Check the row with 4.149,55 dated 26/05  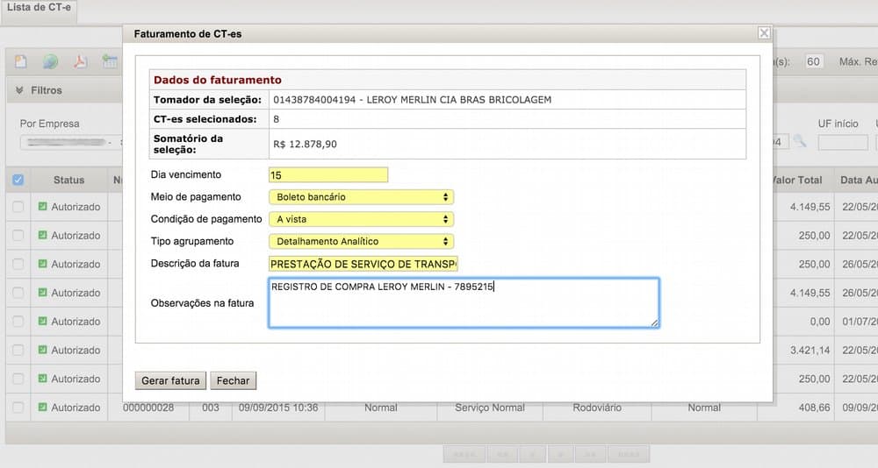[x=18, y=293]
